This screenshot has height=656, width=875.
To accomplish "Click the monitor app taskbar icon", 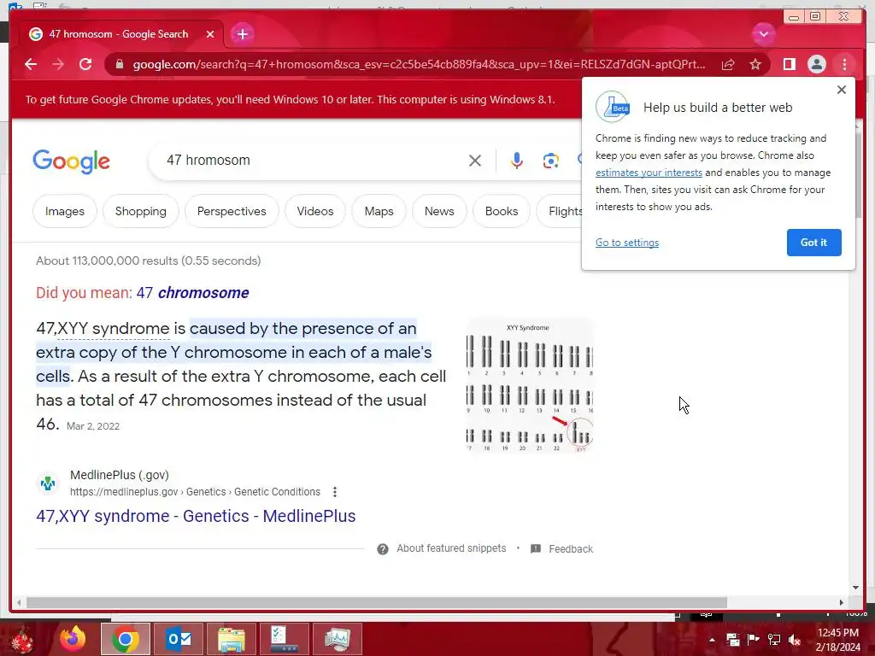I will coord(338,639).
